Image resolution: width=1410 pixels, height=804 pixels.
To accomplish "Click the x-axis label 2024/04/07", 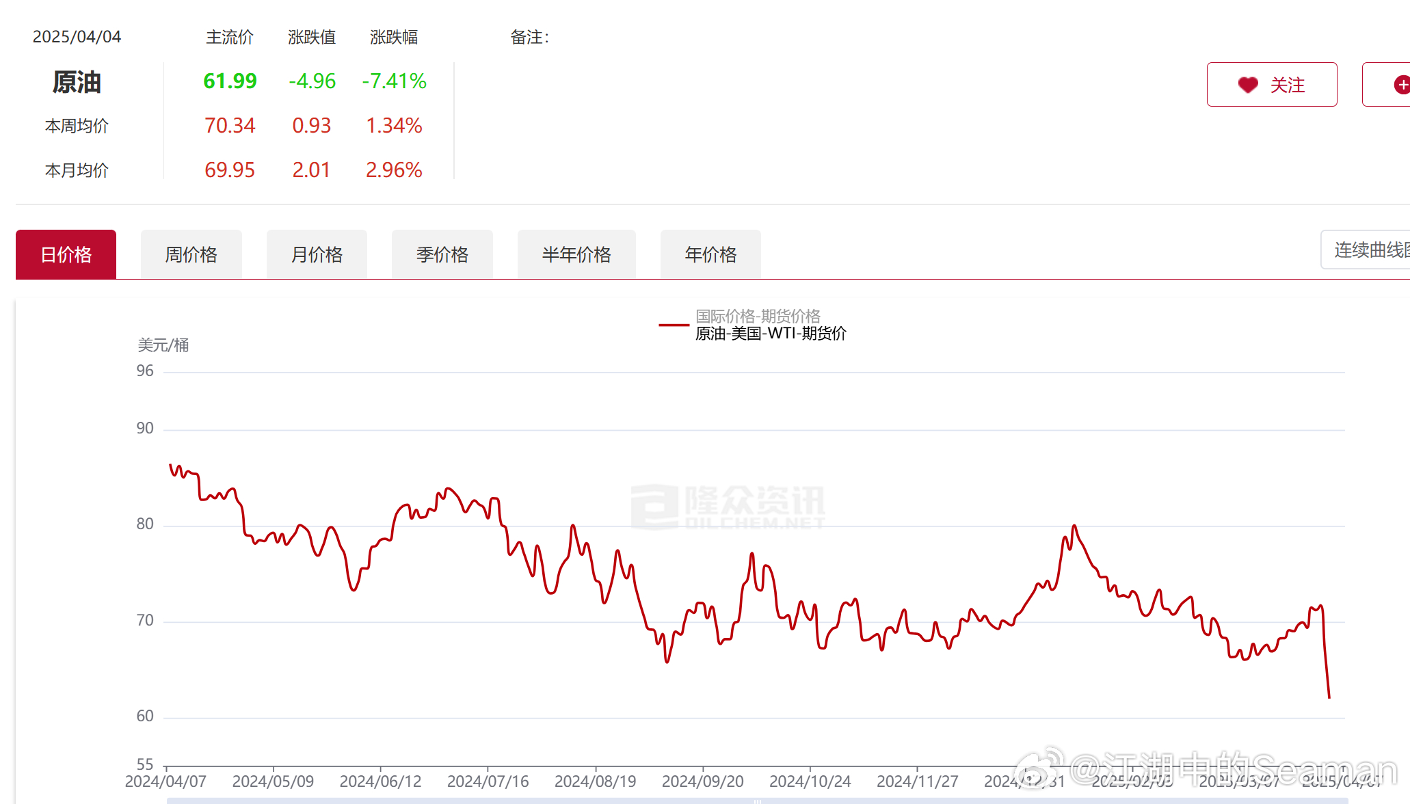I will tap(166, 780).
